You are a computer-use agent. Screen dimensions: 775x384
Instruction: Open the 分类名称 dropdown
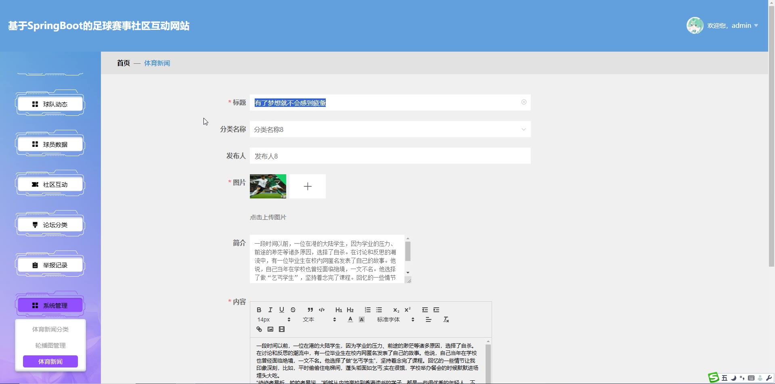(x=390, y=129)
